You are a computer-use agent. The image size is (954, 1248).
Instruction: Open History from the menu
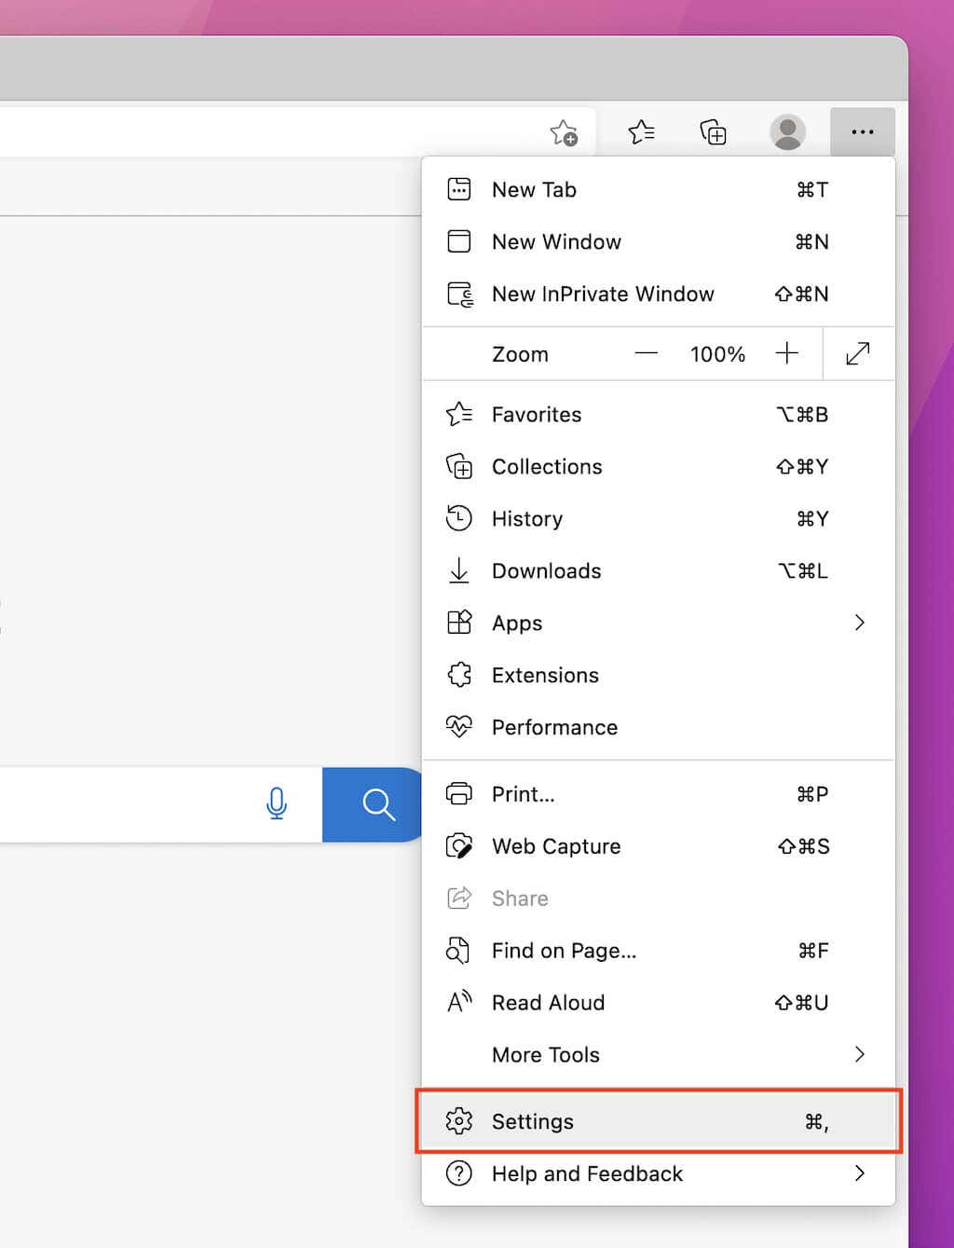[x=526, y=518]
